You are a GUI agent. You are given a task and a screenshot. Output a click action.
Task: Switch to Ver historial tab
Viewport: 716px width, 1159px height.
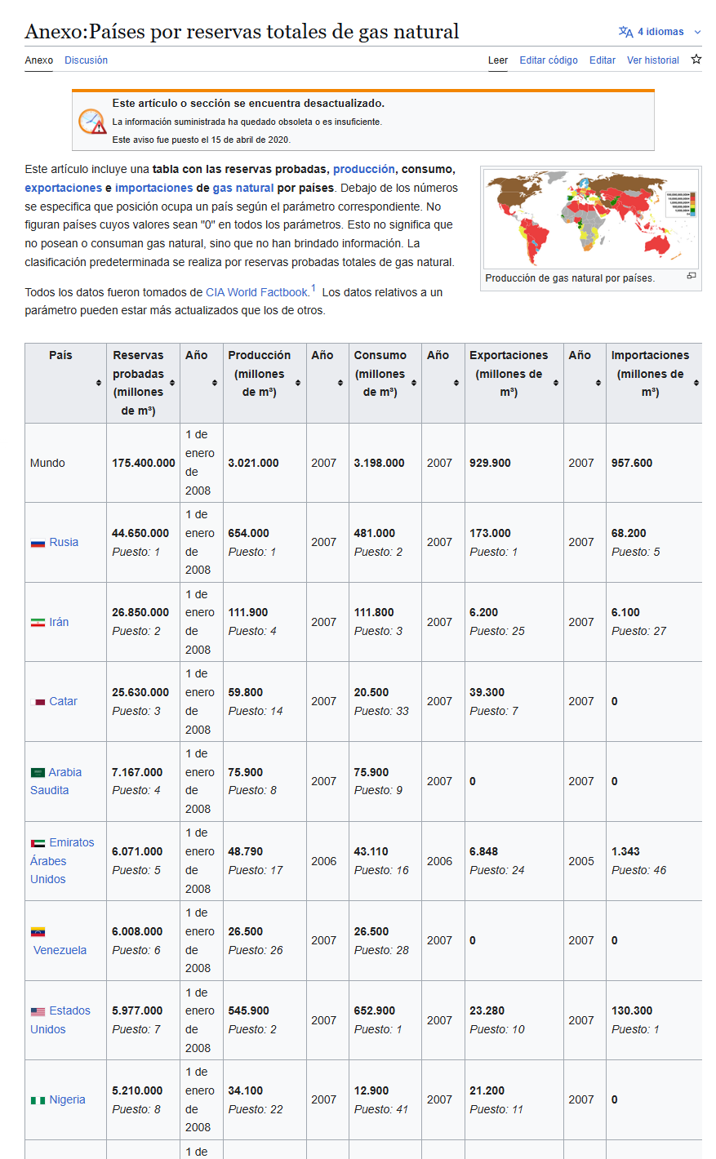[x=652, y=60]
